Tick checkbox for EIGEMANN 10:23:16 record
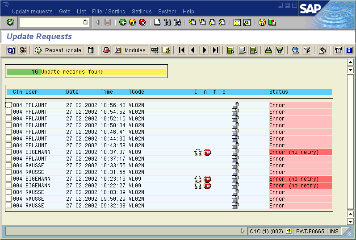The height and width of the screenshot is (240, 356). pos(8,178)
